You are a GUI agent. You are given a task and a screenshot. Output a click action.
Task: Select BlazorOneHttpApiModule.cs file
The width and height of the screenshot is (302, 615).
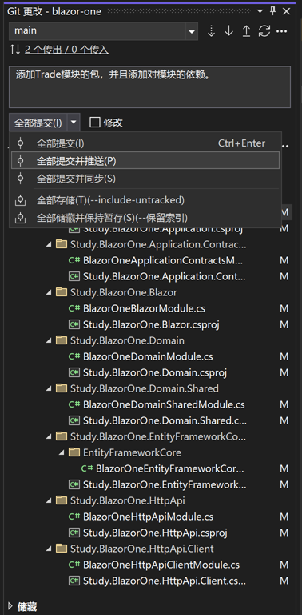[149, 517]
